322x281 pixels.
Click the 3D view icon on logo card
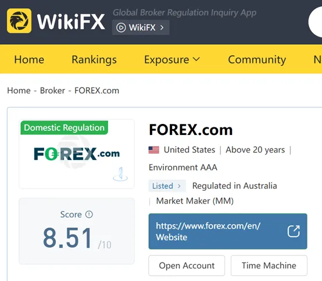120,174
